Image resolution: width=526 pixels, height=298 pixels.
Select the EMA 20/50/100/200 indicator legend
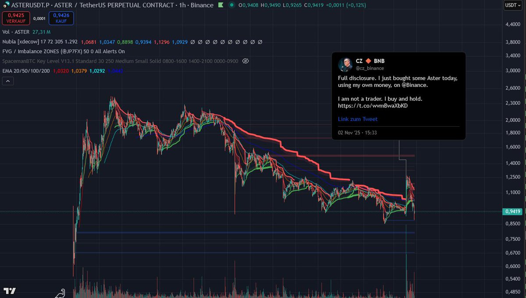tap(26, 71)
